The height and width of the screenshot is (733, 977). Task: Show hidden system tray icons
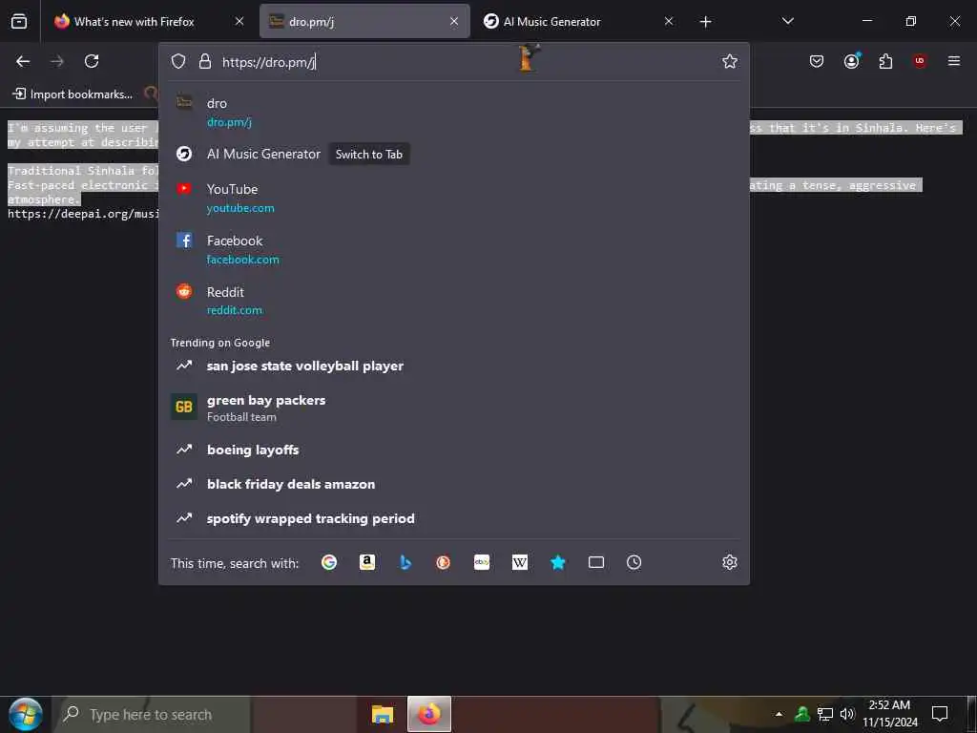(779, 714)
